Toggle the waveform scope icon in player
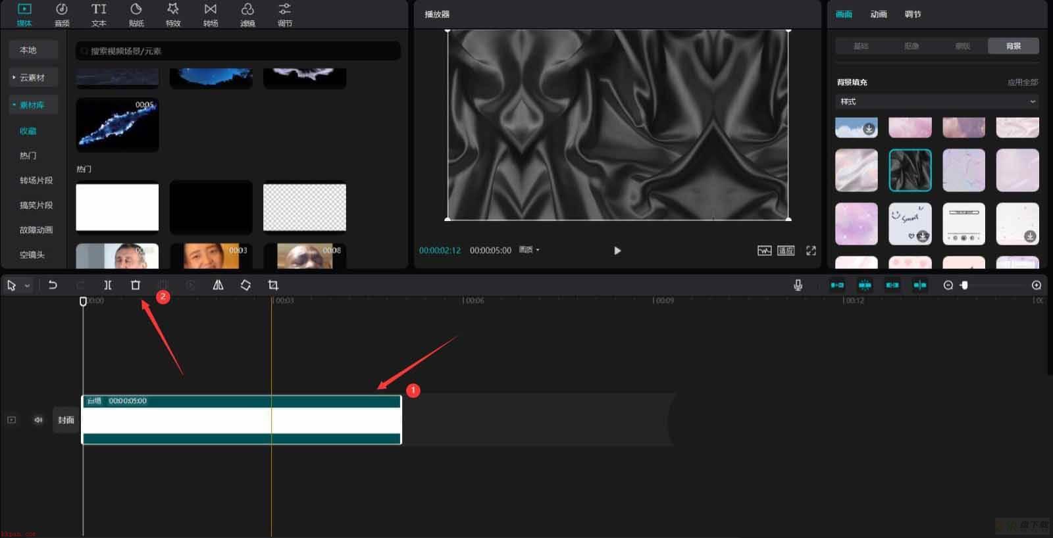Screen dimensions: 1053x538 764,251
